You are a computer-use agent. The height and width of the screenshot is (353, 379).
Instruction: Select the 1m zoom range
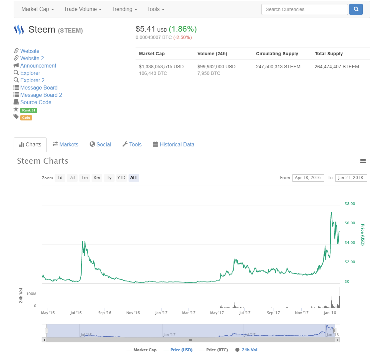pyautogui.click(x=85, y=178)
